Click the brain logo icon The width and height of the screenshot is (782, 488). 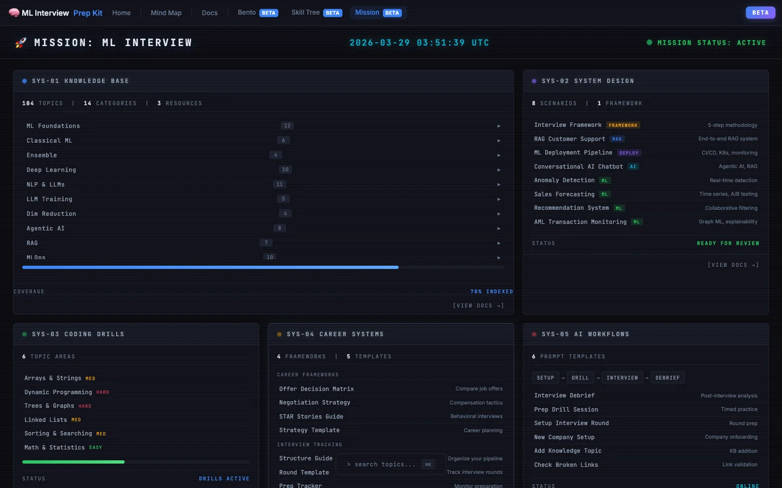point(14,12)
